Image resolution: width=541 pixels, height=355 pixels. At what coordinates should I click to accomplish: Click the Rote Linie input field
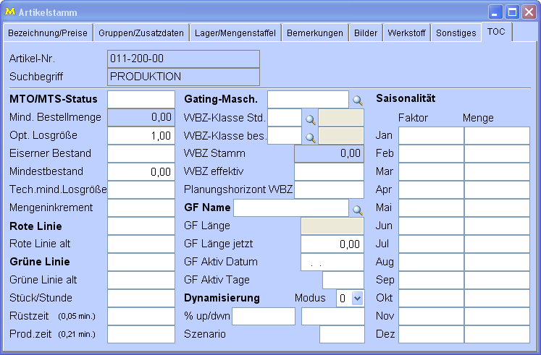(141, 226)
